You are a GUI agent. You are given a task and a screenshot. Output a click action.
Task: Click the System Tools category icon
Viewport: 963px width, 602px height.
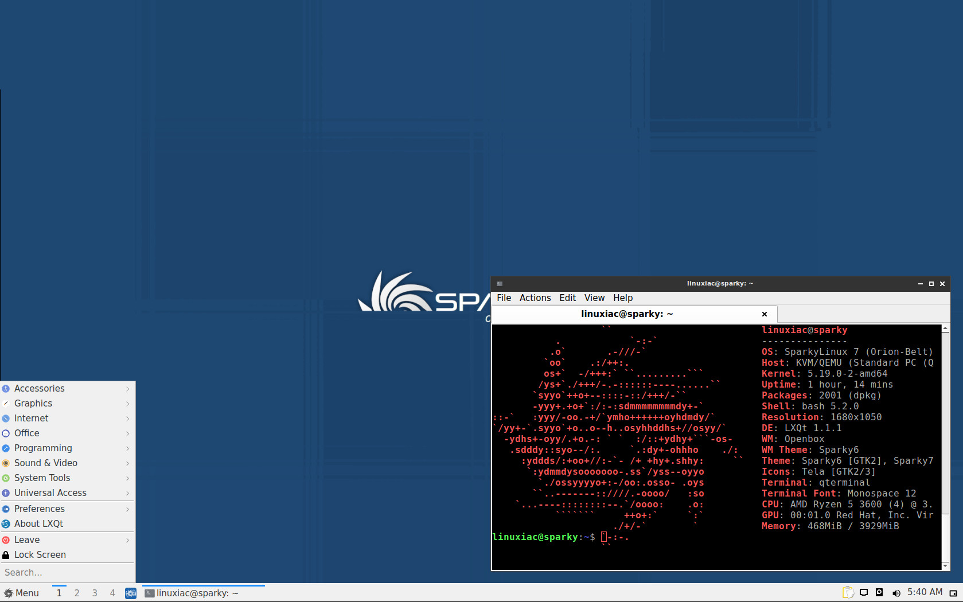click(x=6, y=478)
